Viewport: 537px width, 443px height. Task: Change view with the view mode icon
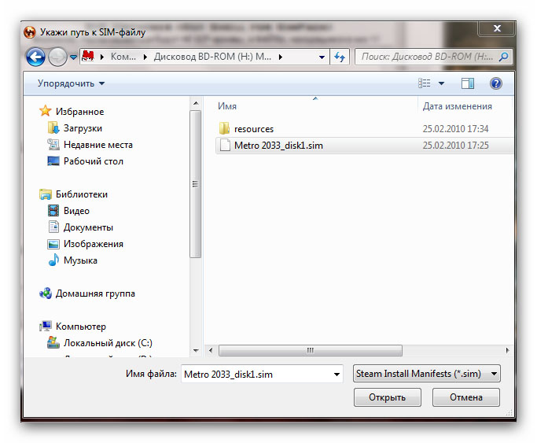[425, 83]
